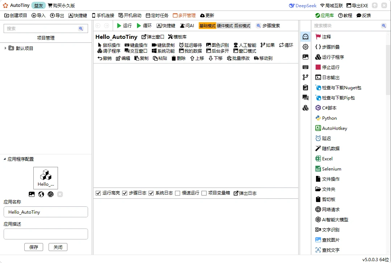Click the fingerprint icon under app thumbnail
The width and height of the screenshot is (391, 263).
[x=51, y=194]
